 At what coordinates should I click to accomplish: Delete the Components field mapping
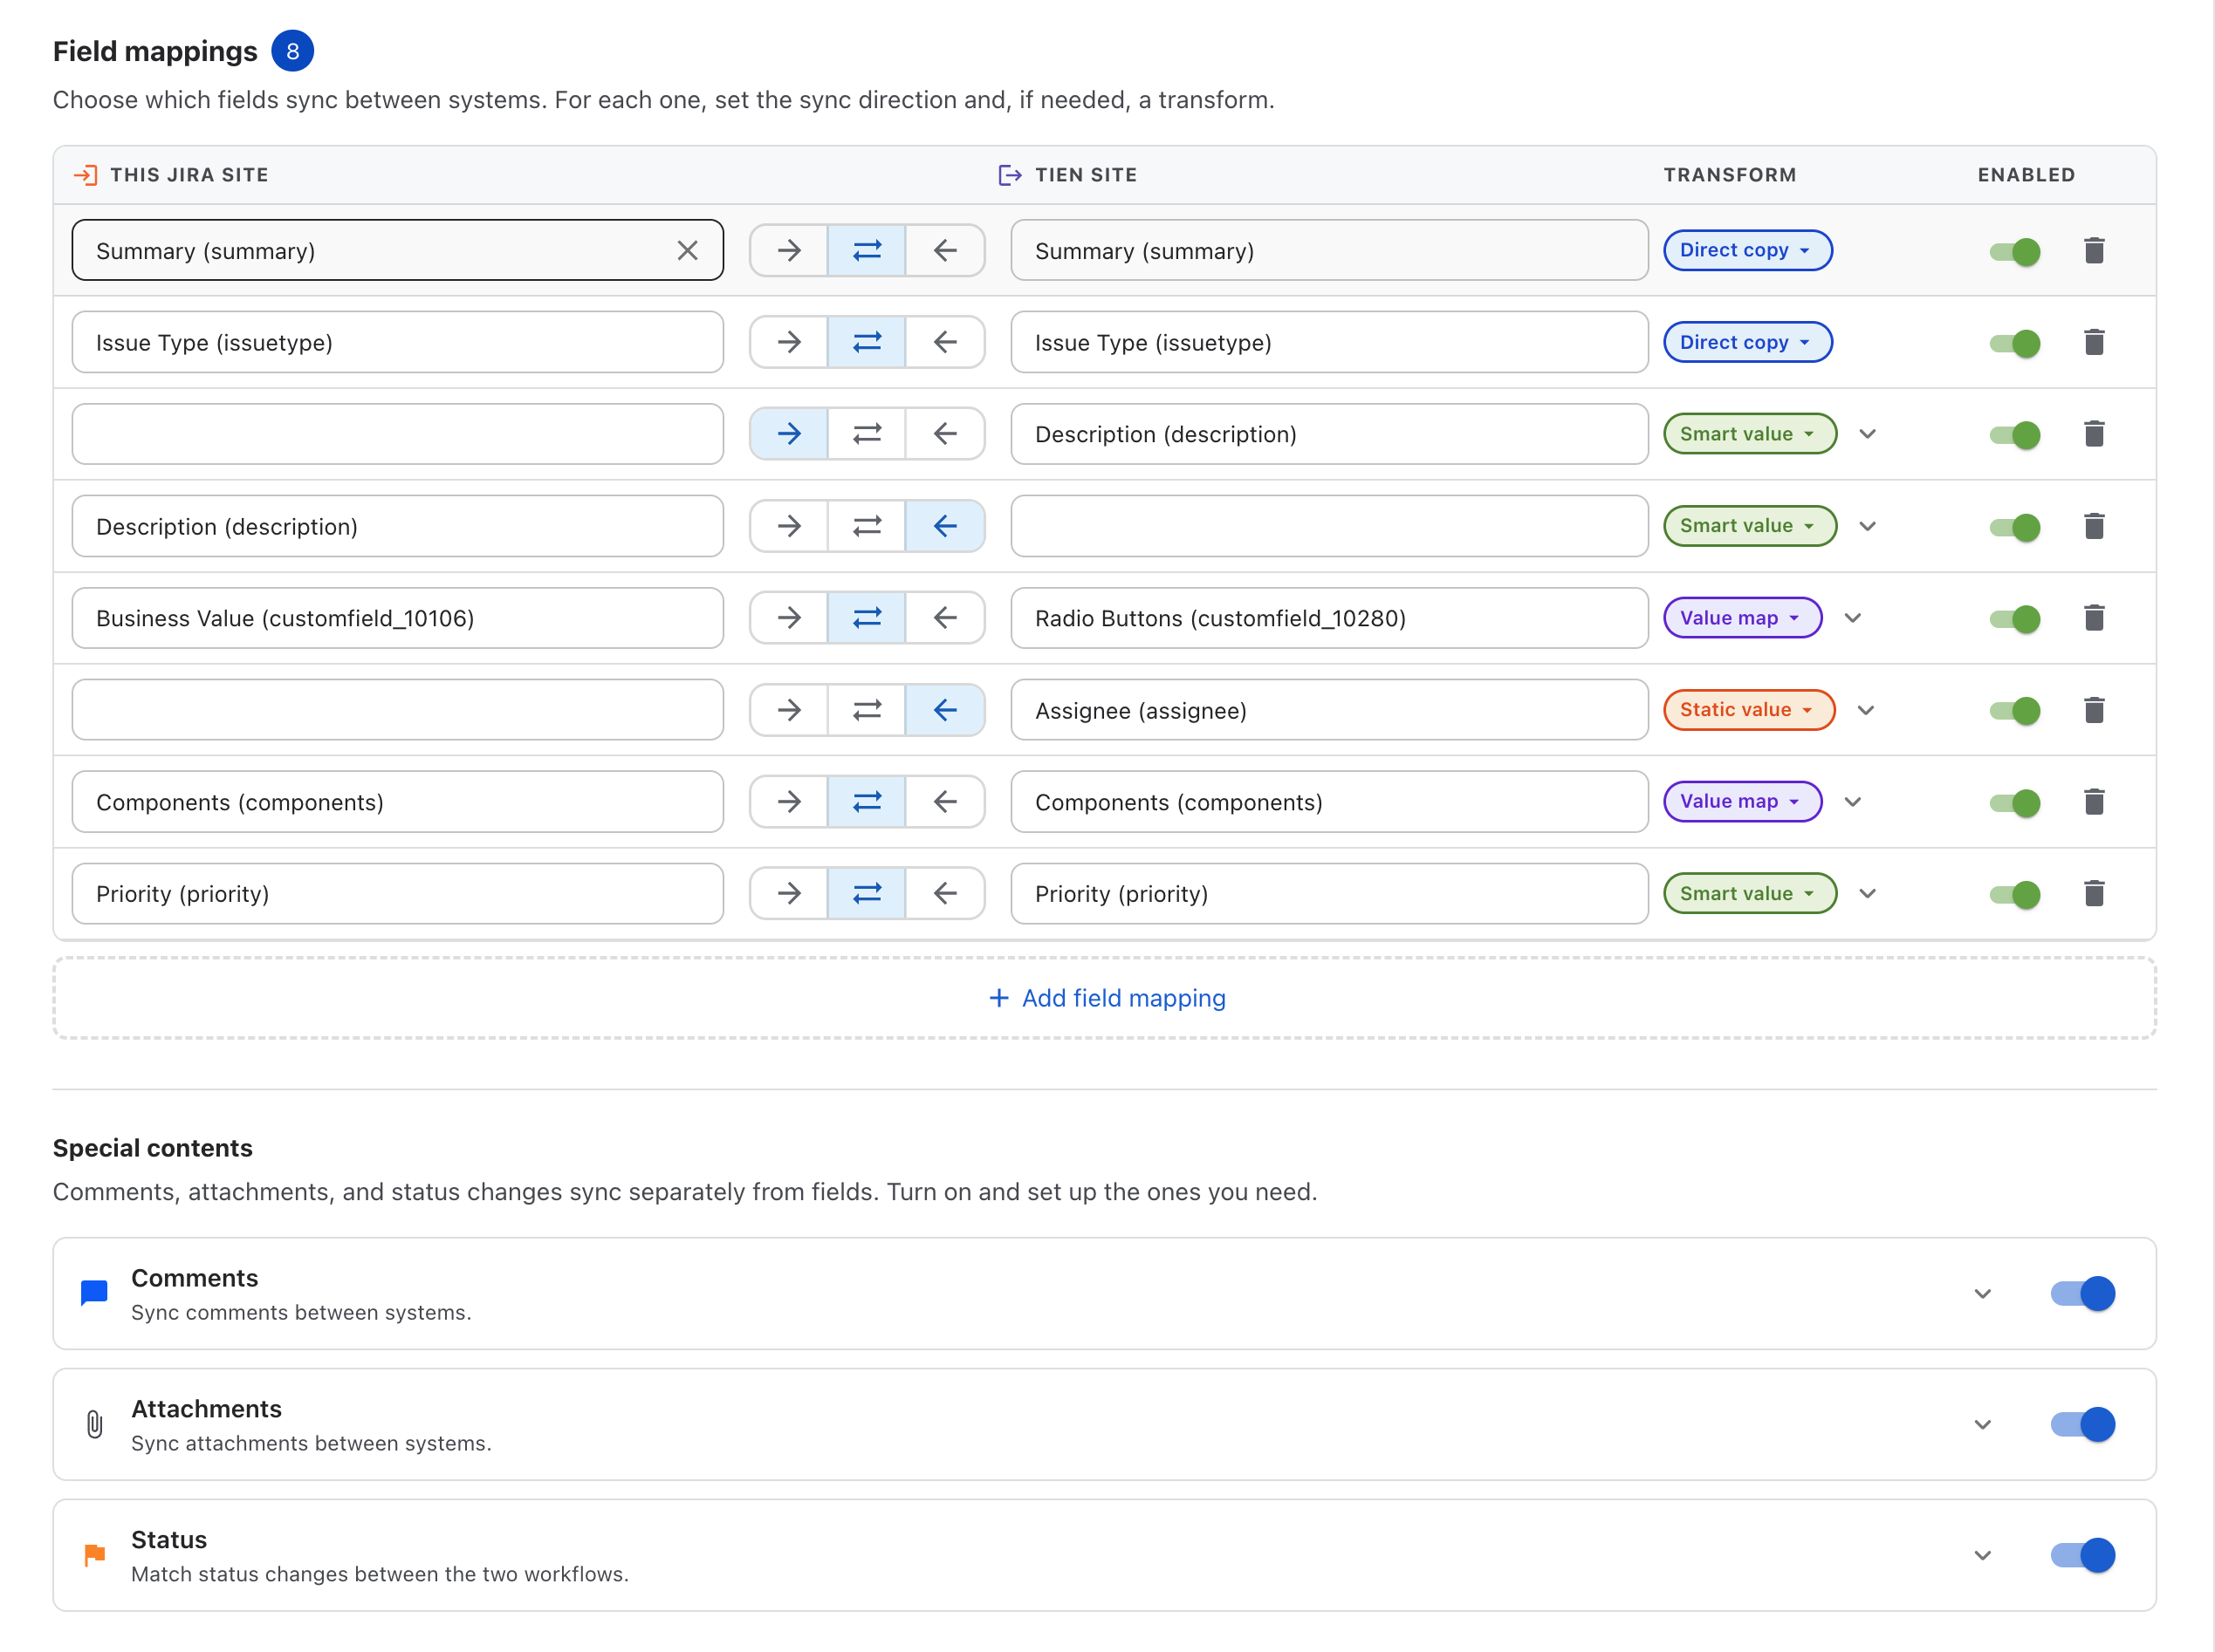point(2094,802)
